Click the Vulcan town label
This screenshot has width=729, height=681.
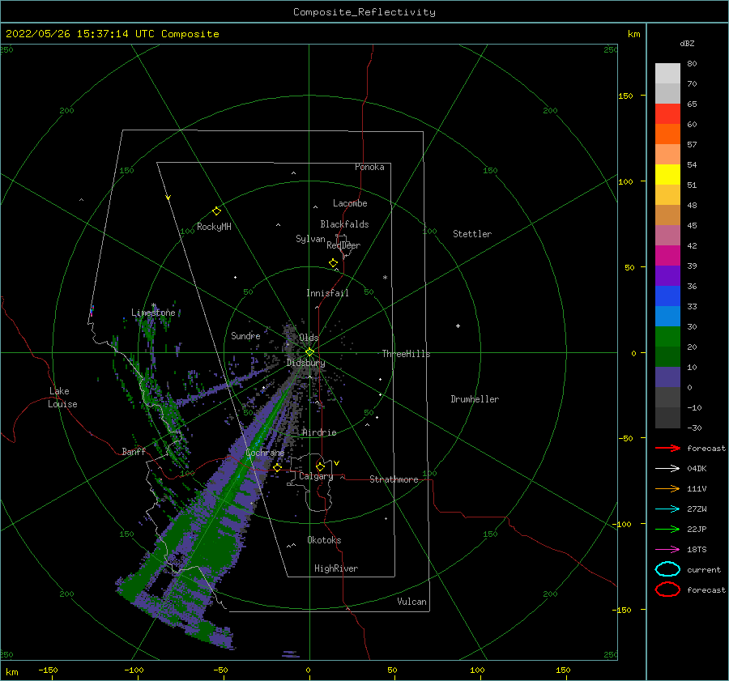point(412,602)
